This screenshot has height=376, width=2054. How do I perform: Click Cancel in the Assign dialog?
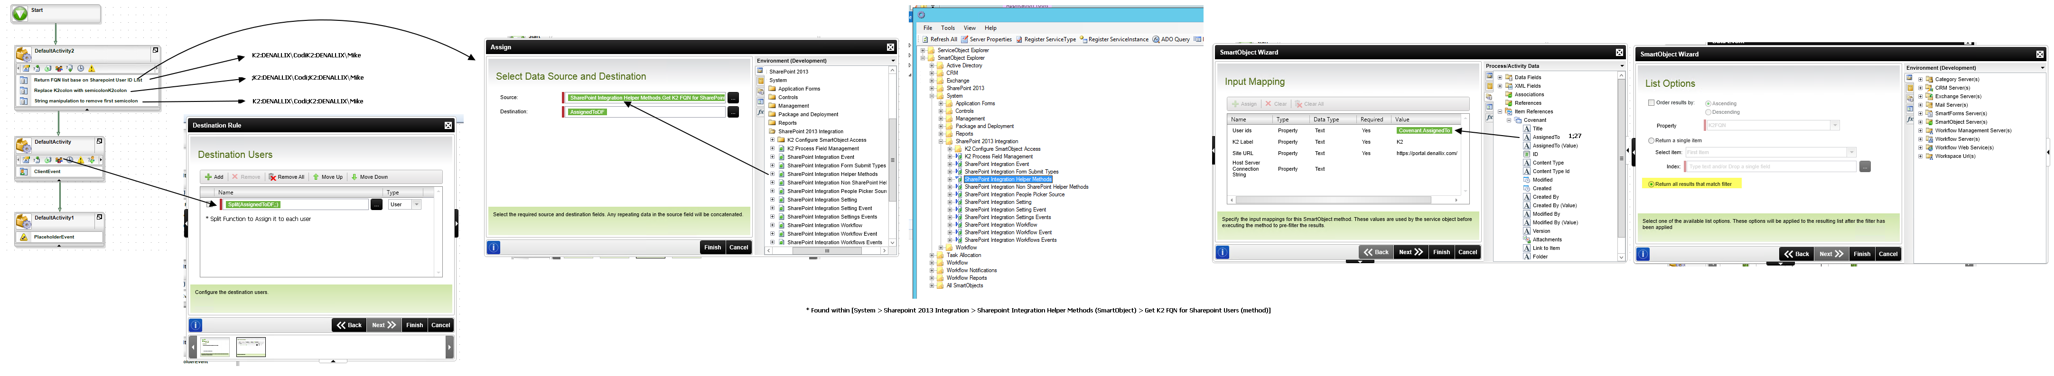click(x=739, y=247)
